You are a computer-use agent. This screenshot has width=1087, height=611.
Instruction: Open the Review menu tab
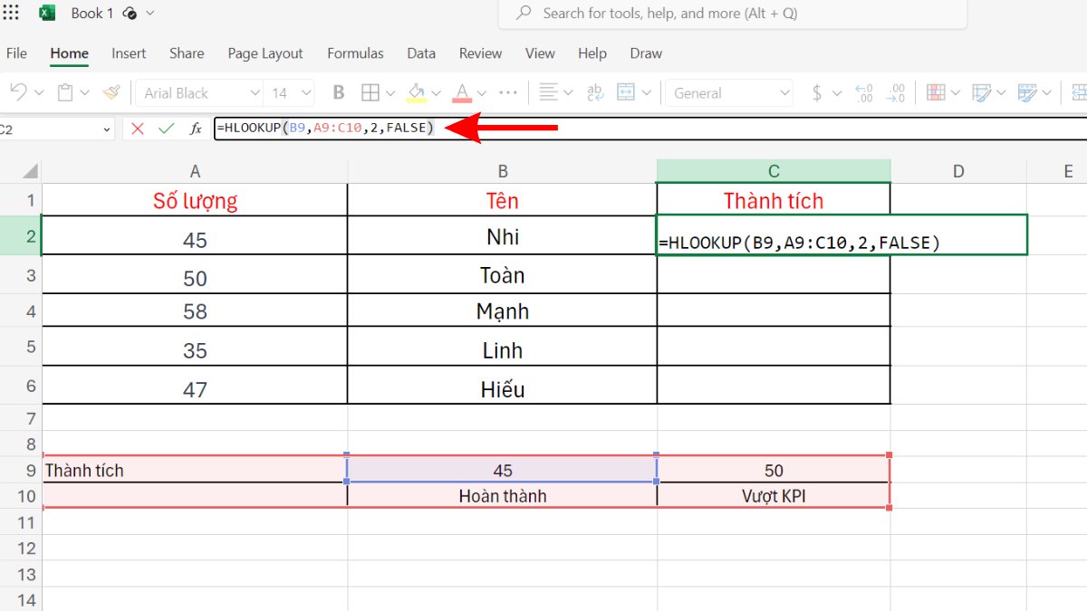[x=480, y=53]
